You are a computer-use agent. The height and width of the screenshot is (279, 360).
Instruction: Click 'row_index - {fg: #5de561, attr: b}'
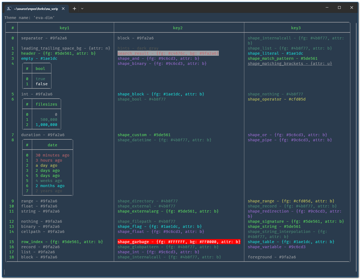point(62,242)
